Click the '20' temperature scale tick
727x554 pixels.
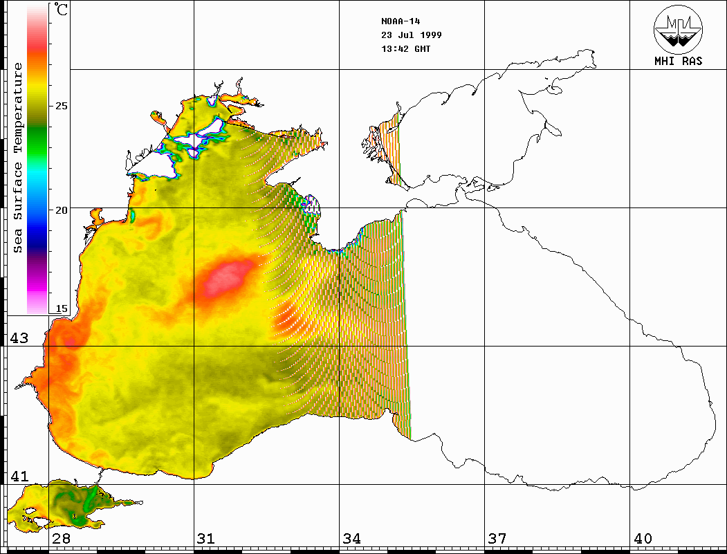[61, 210]
